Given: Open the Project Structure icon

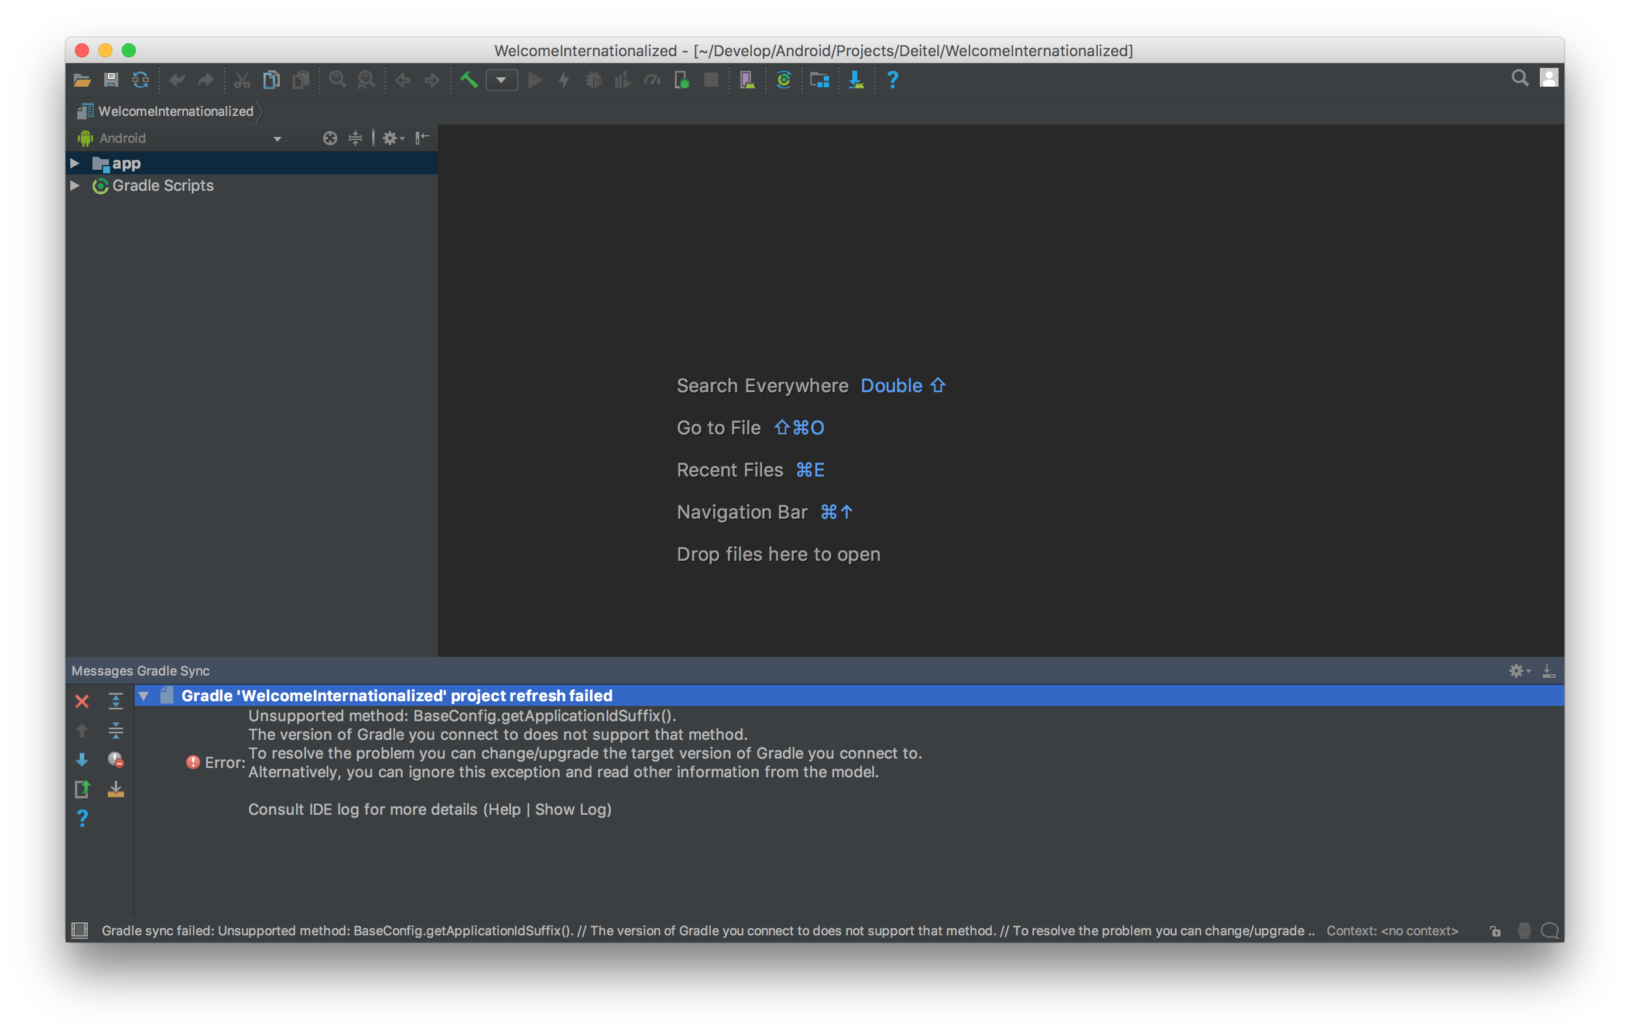Looking at the screenshot, I should [x=820, y=81].
